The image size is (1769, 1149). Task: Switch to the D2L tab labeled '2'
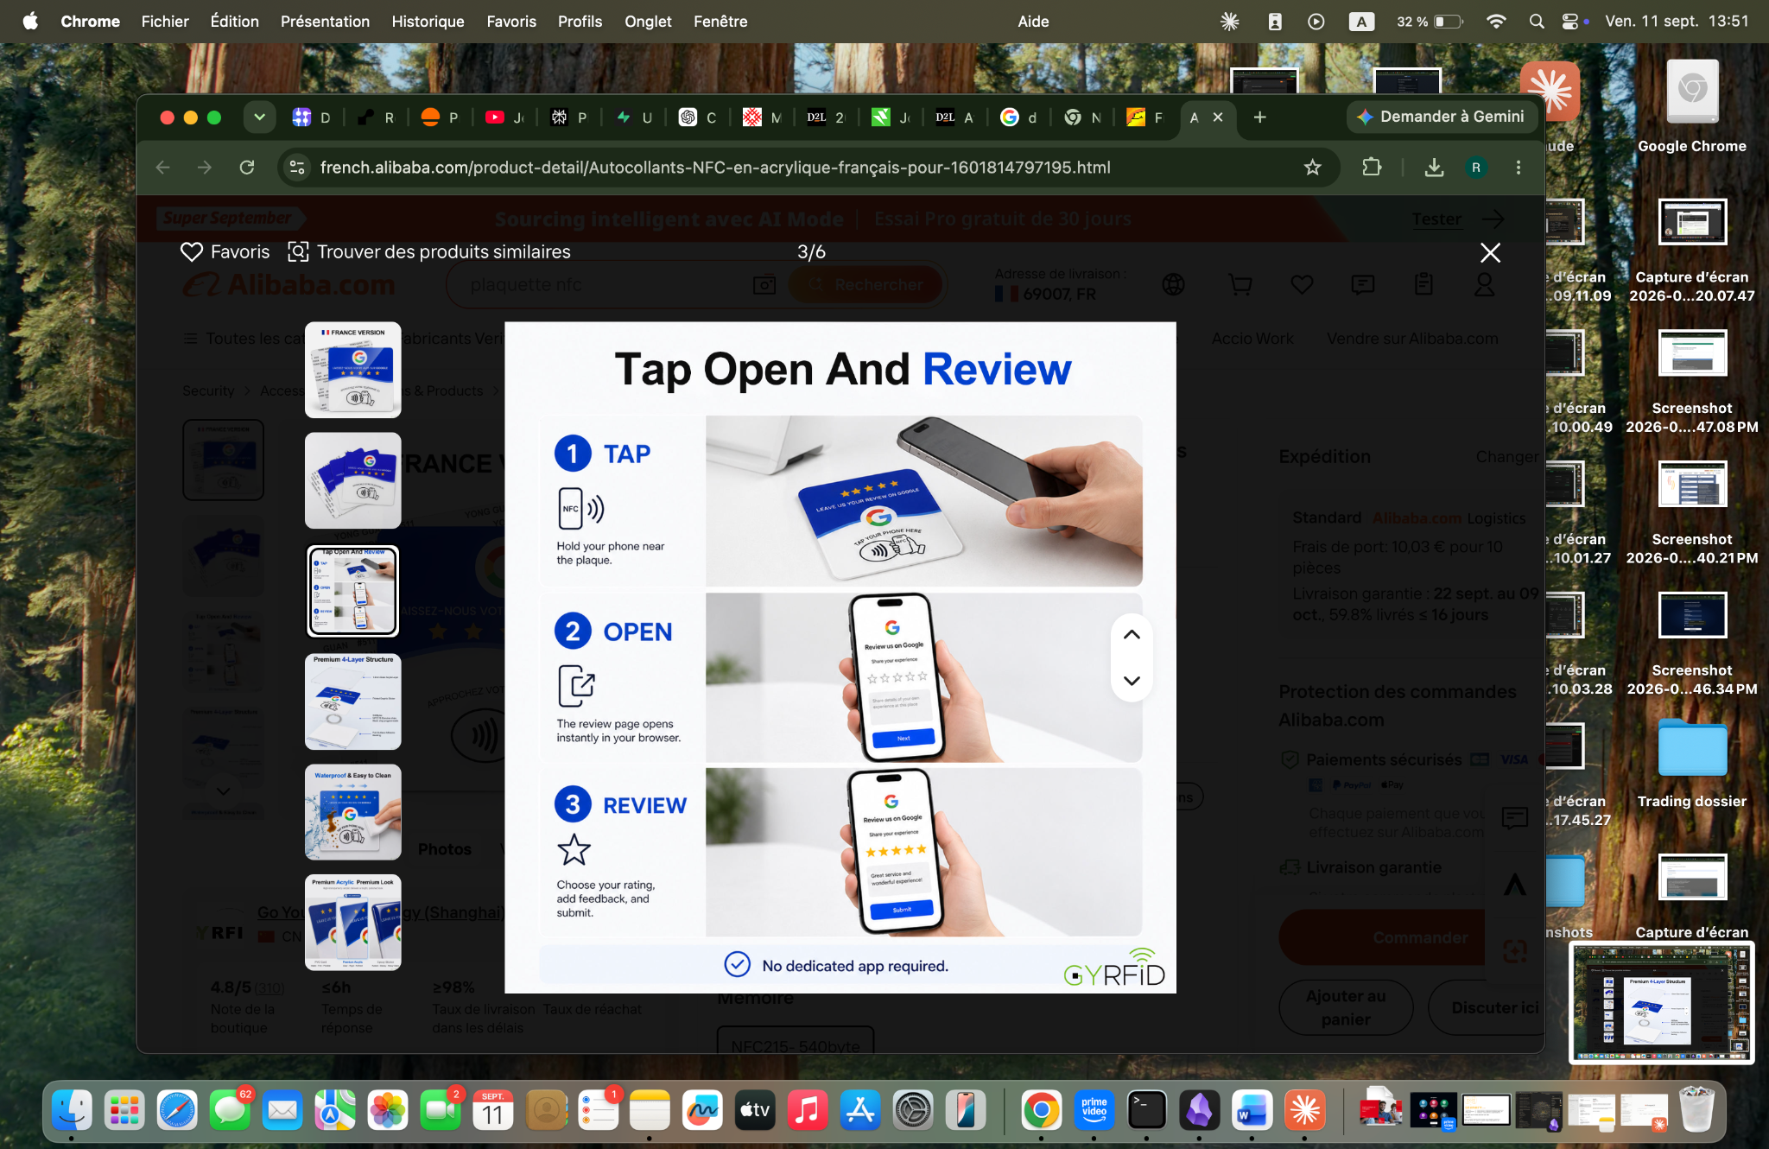click(826, 117)
